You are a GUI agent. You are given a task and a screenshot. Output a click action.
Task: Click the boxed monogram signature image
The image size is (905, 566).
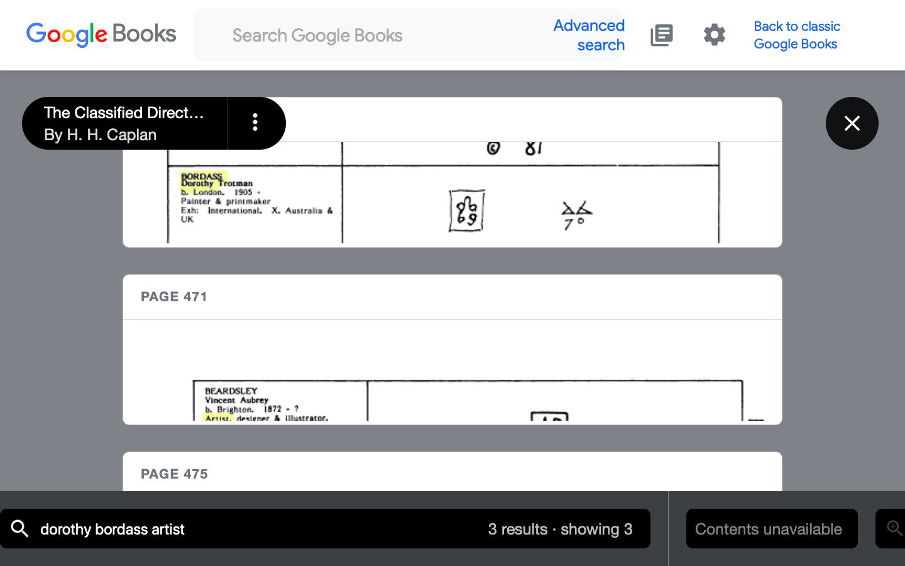466,211
